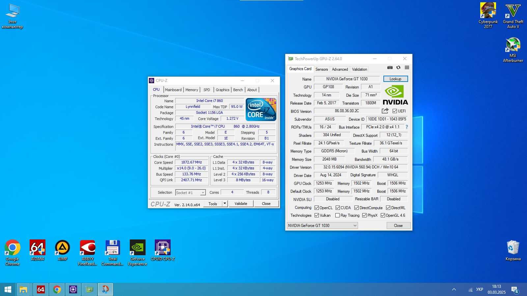Switch to CPU-Z About tab
The width and height of the screenshot is (527, 296).
tap(252, 90)
